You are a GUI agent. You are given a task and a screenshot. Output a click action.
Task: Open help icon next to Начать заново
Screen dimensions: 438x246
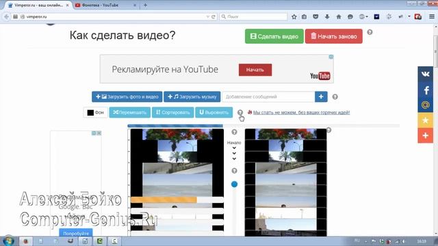(370, 32)
